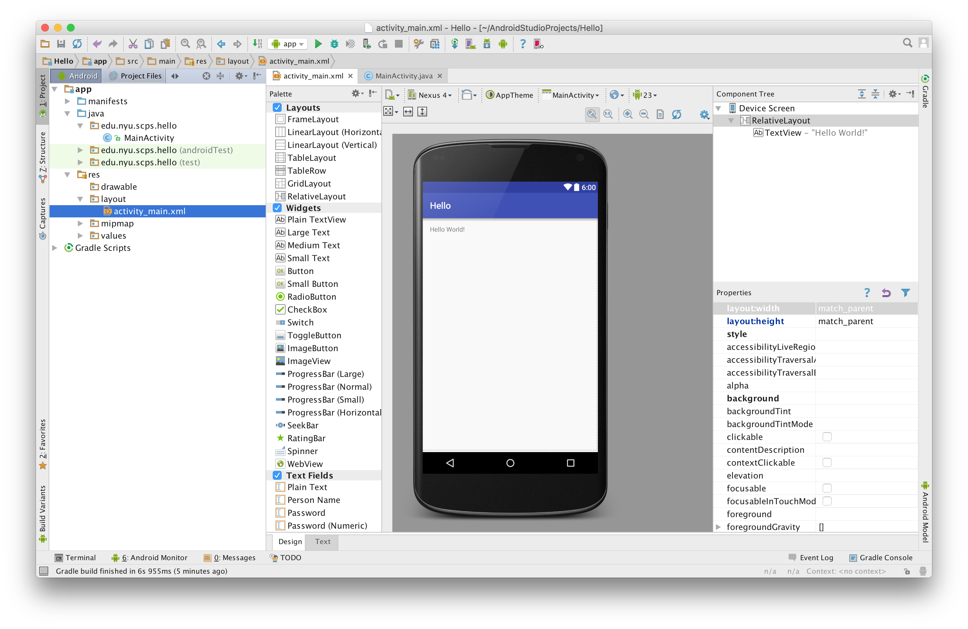Open the Gradle side panel
Image resolution: width=968 pixels, height=629 pixels.
pos(925,91)
